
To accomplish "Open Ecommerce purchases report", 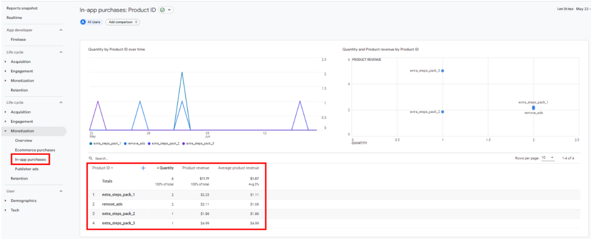I will point(35,150).
